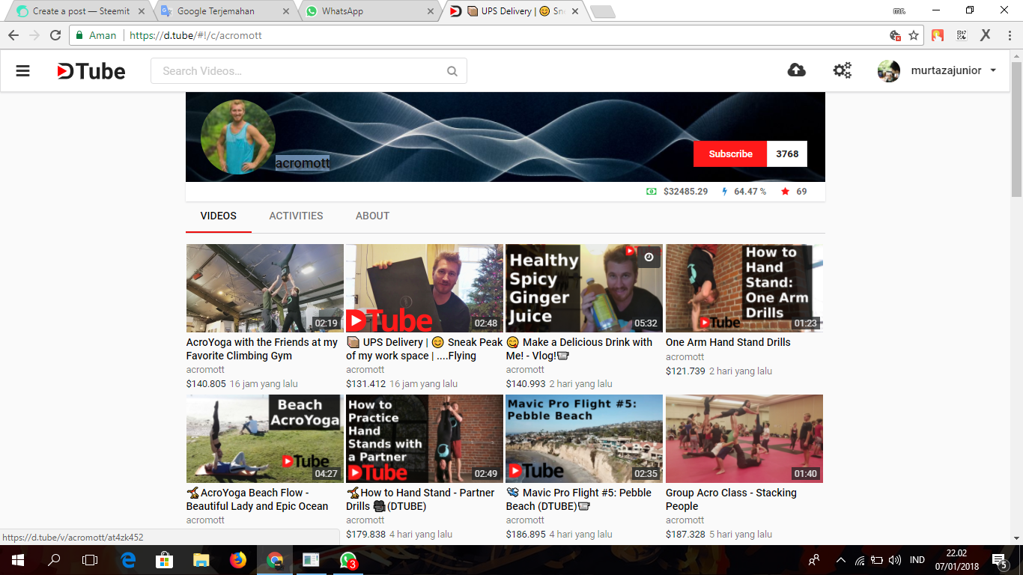This screenshot has height=575, width=1023.
Task: Click the cloud upload icon
Action: (797, 70)
